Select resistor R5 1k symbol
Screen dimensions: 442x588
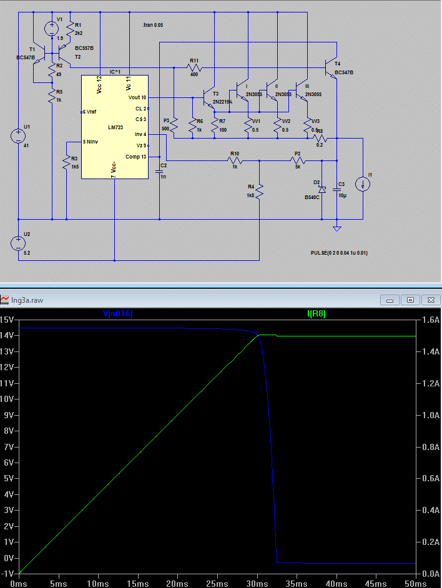pos(52,96)
